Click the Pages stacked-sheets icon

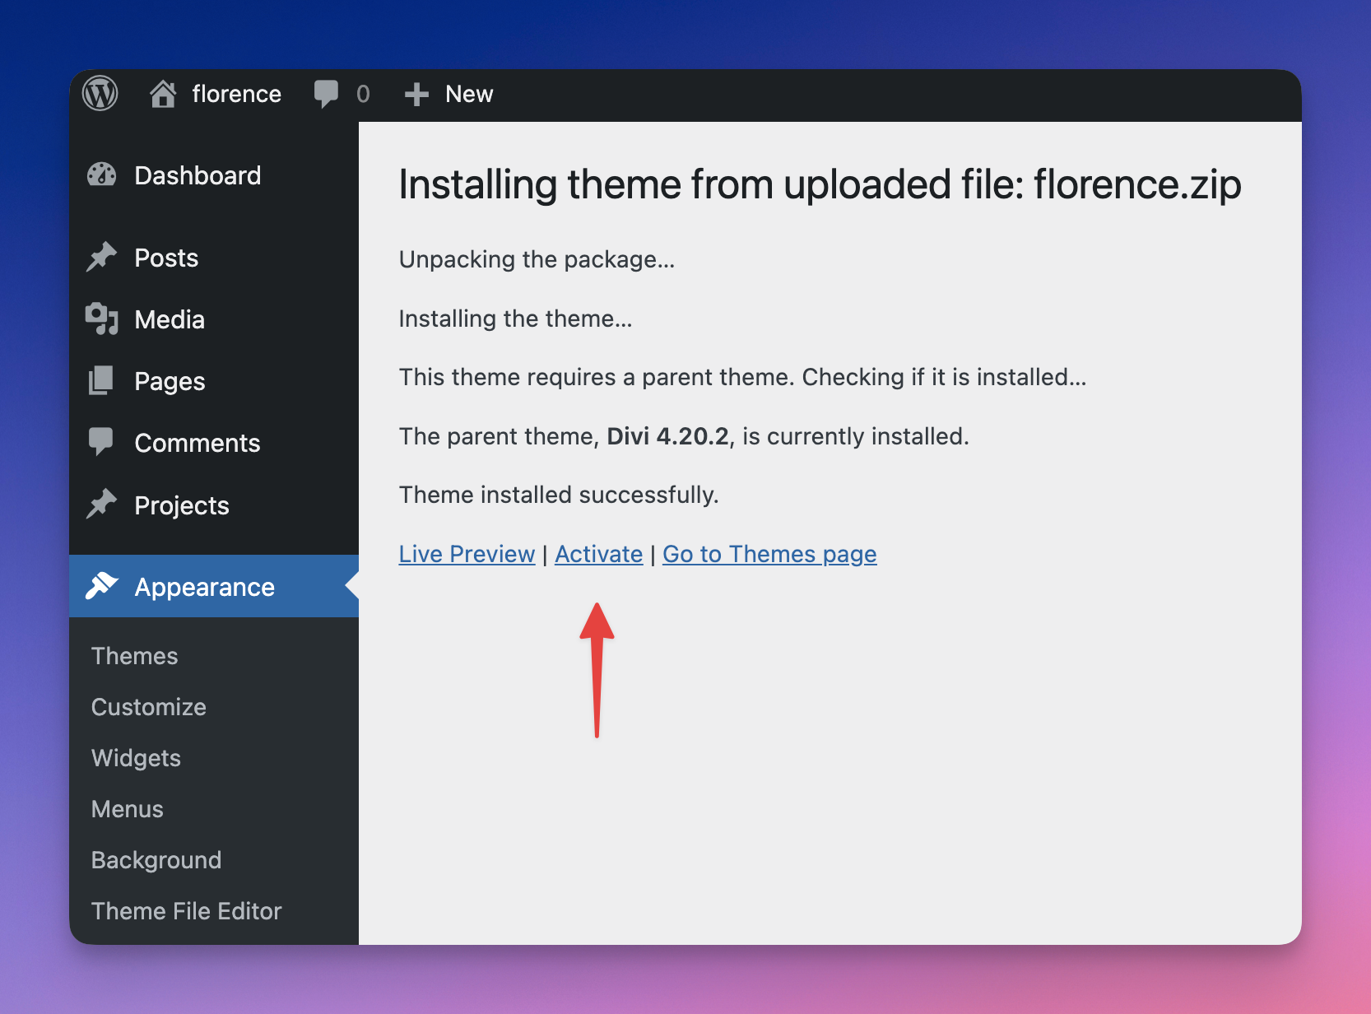pos(101,381)
